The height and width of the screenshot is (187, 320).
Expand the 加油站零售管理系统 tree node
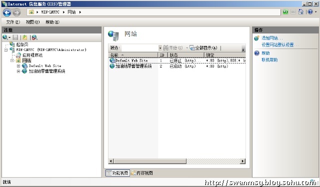pyautogui.click(x=18, y=71)
